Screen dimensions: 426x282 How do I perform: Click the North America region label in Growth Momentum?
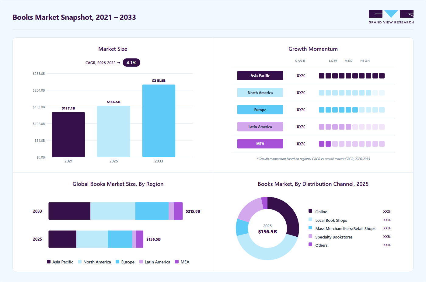(x=260, y=93)
